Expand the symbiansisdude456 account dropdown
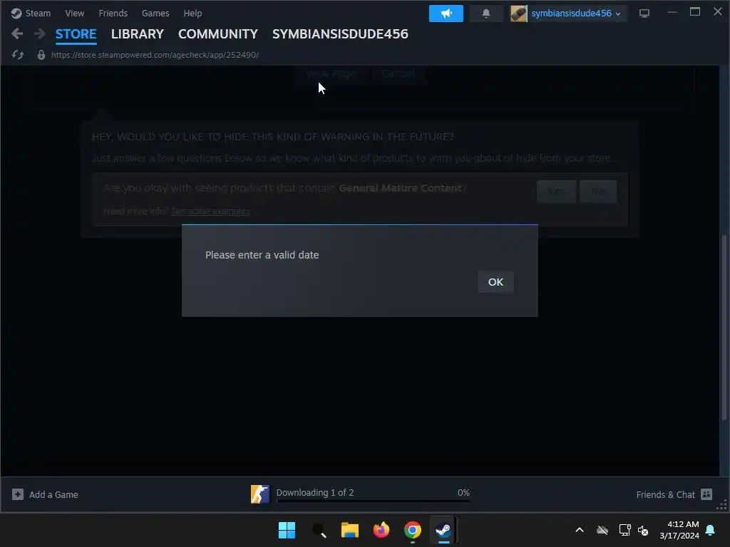The width and height of the screenshot is (730, 547). click(576, 14)
